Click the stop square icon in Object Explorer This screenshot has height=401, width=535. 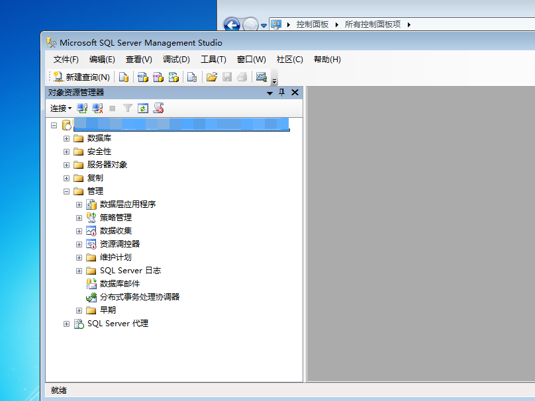point(113,109)
